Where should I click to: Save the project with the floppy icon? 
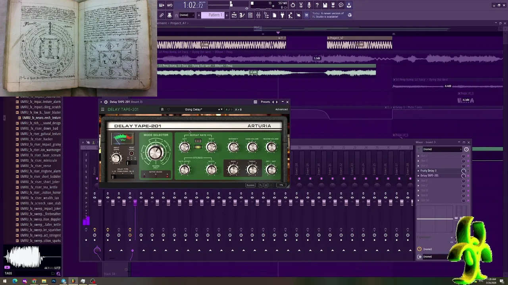[x=325, y=5]
